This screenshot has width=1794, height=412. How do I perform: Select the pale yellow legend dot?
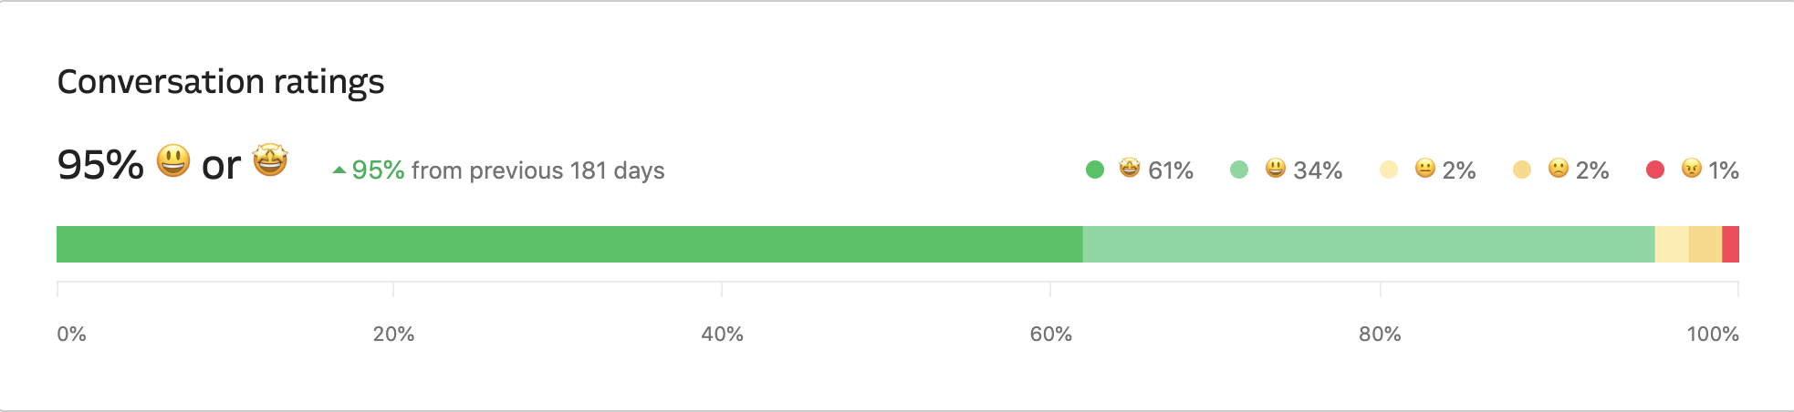point(1389,170)
